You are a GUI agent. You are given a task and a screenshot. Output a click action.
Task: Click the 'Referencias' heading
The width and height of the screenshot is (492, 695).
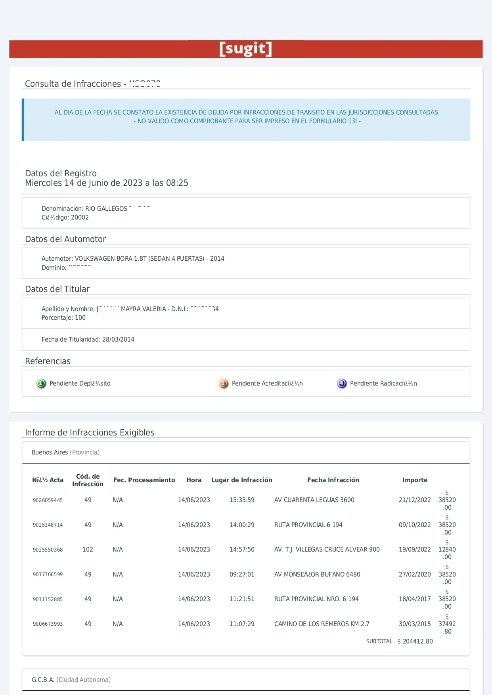(x=48, y=361)
